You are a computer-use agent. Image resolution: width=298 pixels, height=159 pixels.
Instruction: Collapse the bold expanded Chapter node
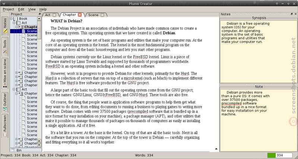16,27
